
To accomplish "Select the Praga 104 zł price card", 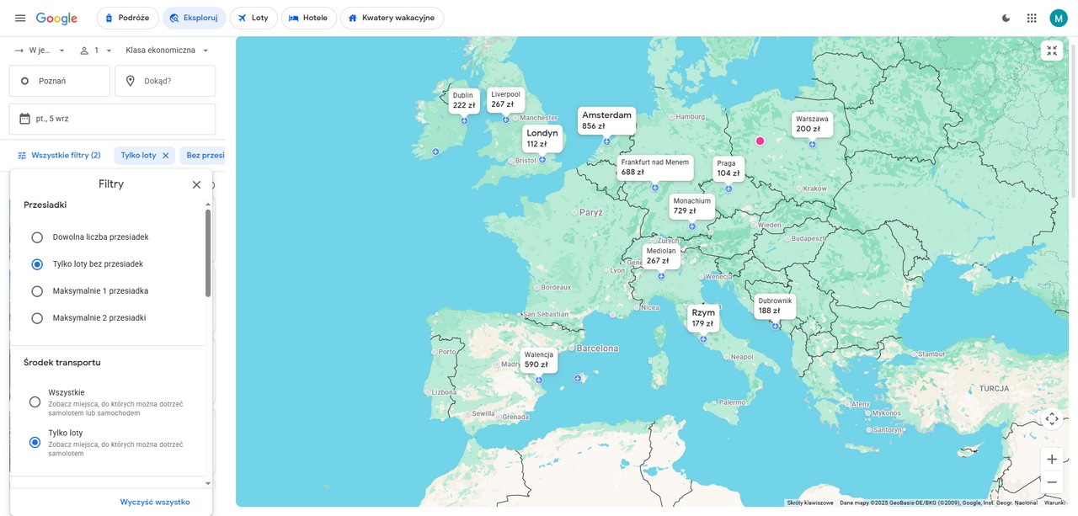I will click(x=728, y=168).
